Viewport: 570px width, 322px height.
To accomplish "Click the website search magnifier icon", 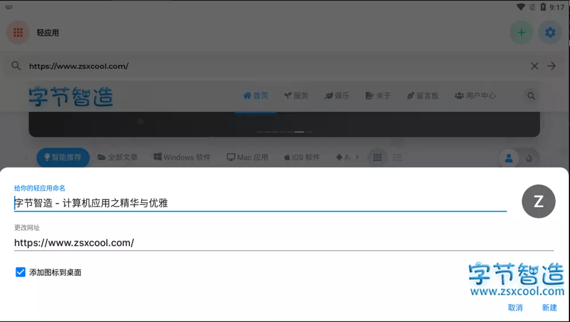I will tap(531, 96).
